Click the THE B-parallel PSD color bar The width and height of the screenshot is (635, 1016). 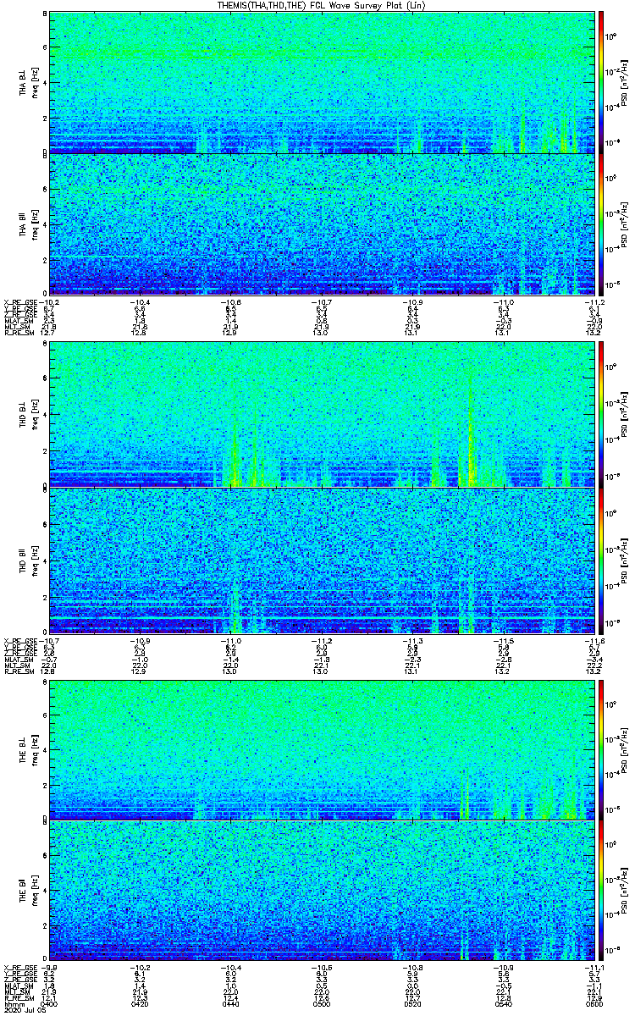[x=601, y=889]
